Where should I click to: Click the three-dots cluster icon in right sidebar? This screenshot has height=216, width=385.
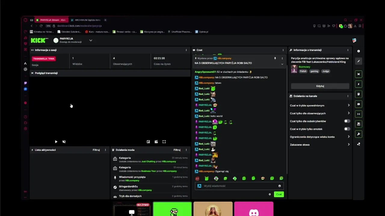coord(358,144)
